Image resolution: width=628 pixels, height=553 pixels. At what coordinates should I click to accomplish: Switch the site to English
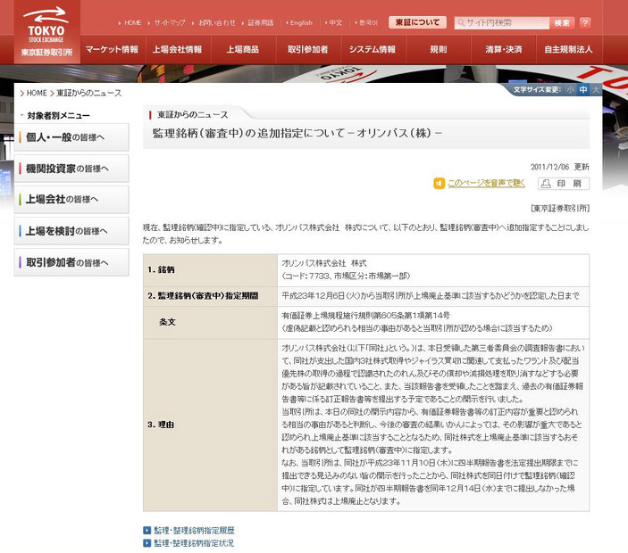301,23
